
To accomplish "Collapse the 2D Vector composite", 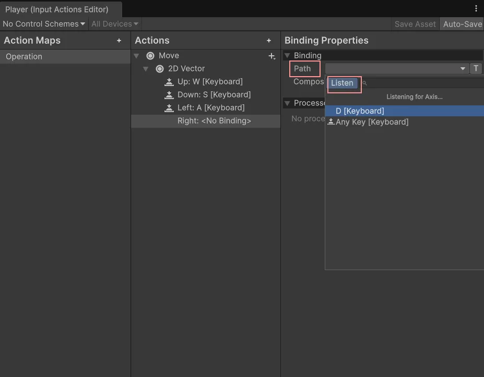I will coord(146,69).
